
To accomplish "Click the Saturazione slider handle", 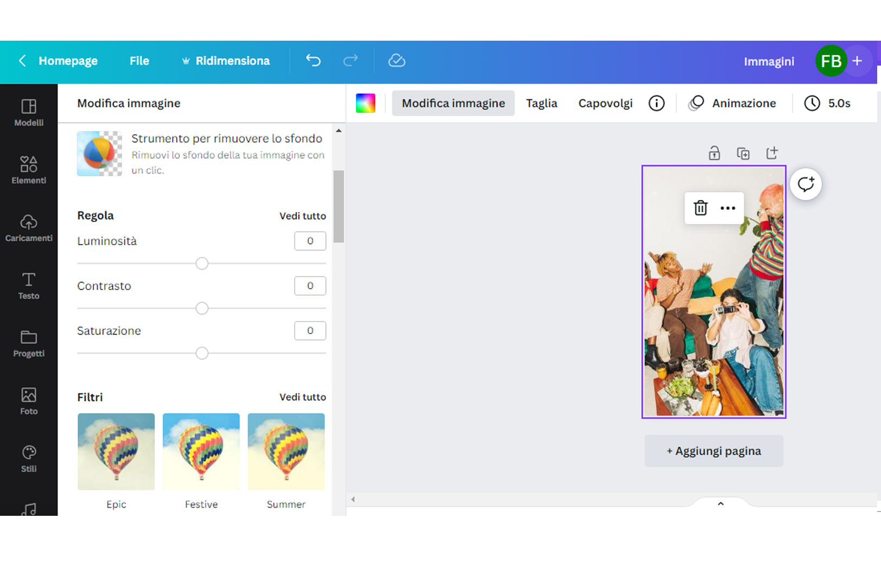I will click(202, 354).
